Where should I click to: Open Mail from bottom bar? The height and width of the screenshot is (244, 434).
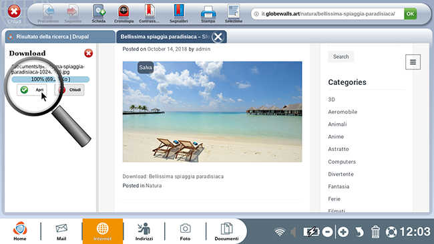pyautogui.click(x=61, y=231)
